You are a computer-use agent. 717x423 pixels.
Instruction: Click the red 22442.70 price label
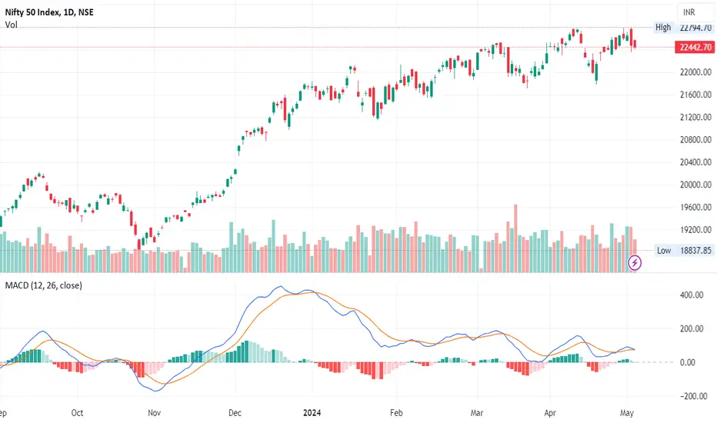[x=695, y=47]
